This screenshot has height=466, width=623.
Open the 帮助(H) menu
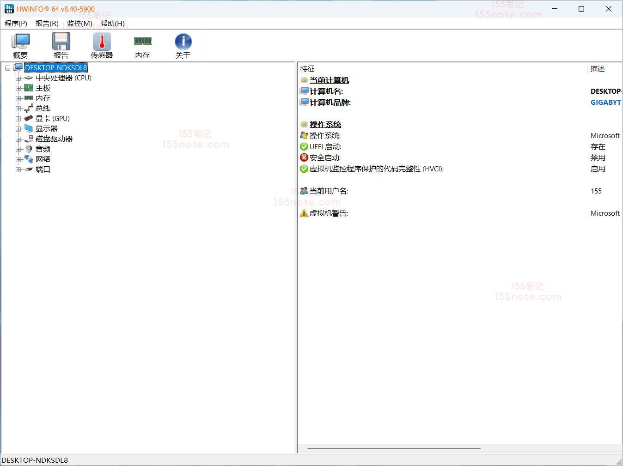coord(112,24)
